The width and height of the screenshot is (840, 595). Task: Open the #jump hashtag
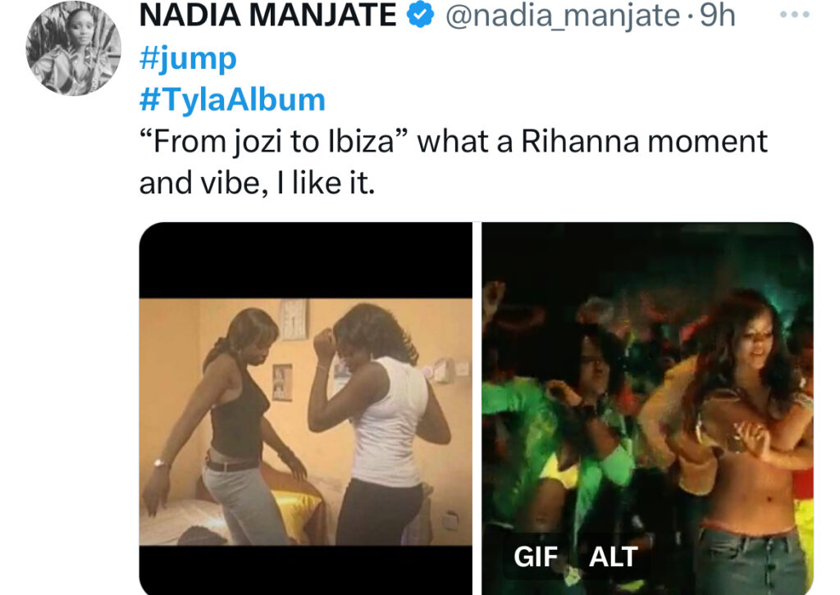coord(188,58)
